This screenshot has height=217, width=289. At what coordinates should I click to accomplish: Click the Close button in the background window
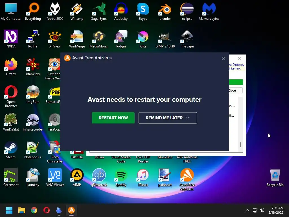coord(236,90)
